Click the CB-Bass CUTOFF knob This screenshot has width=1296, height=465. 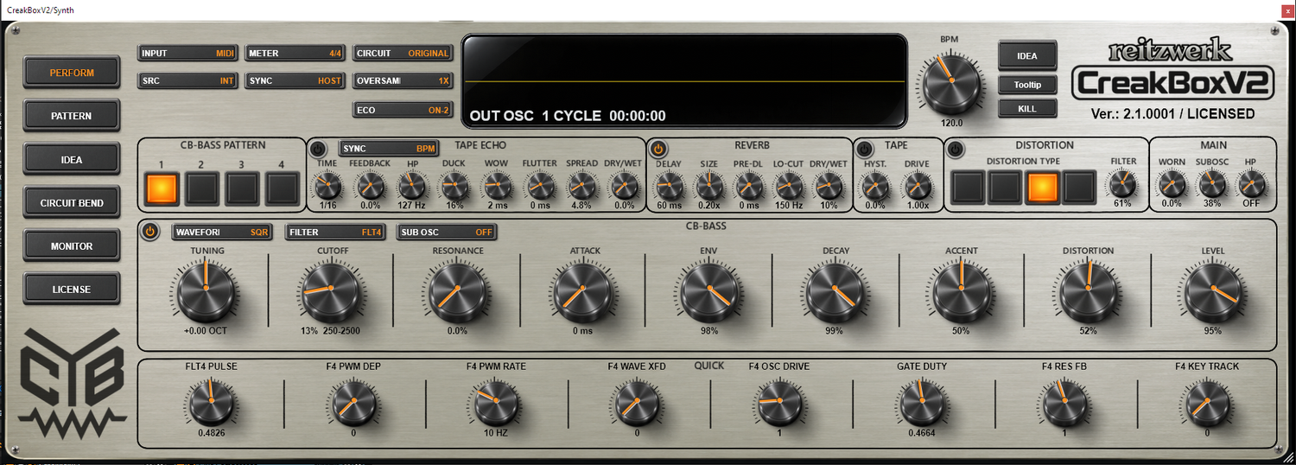(x=333, y=290)
